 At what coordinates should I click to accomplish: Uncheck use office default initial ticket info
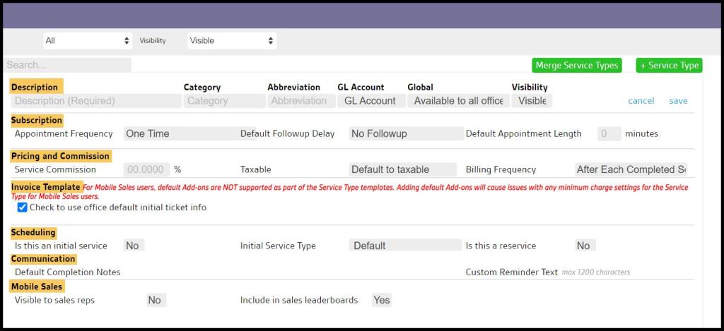(23, 207)
